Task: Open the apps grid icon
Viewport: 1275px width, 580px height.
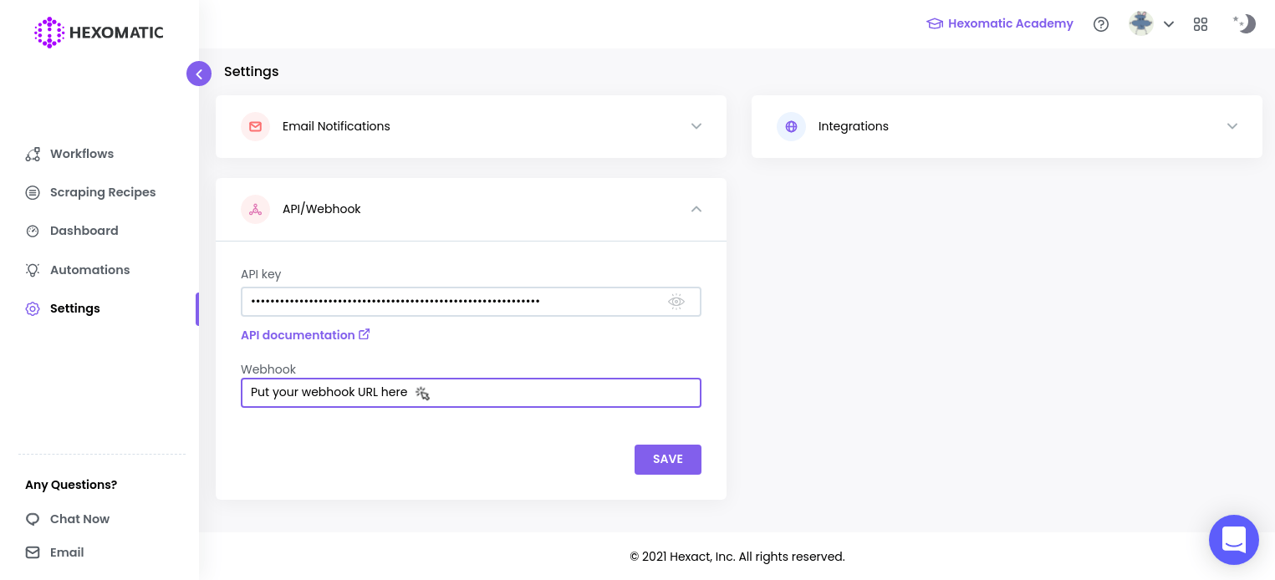Action: coord(1201,24)
